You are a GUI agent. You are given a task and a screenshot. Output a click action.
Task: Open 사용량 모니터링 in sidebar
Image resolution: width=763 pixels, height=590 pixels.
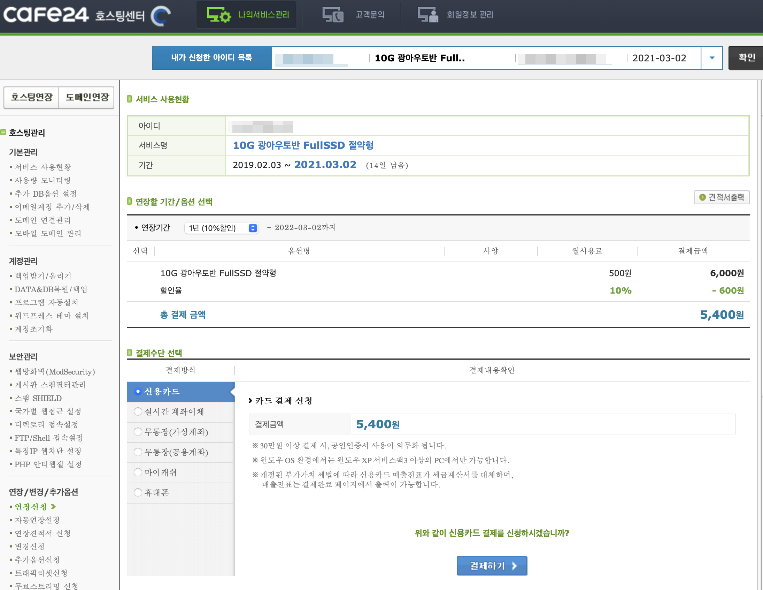(43, 181)
